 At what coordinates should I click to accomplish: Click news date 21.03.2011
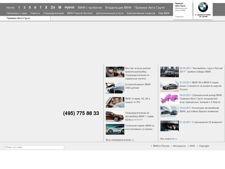coord(185,82)
